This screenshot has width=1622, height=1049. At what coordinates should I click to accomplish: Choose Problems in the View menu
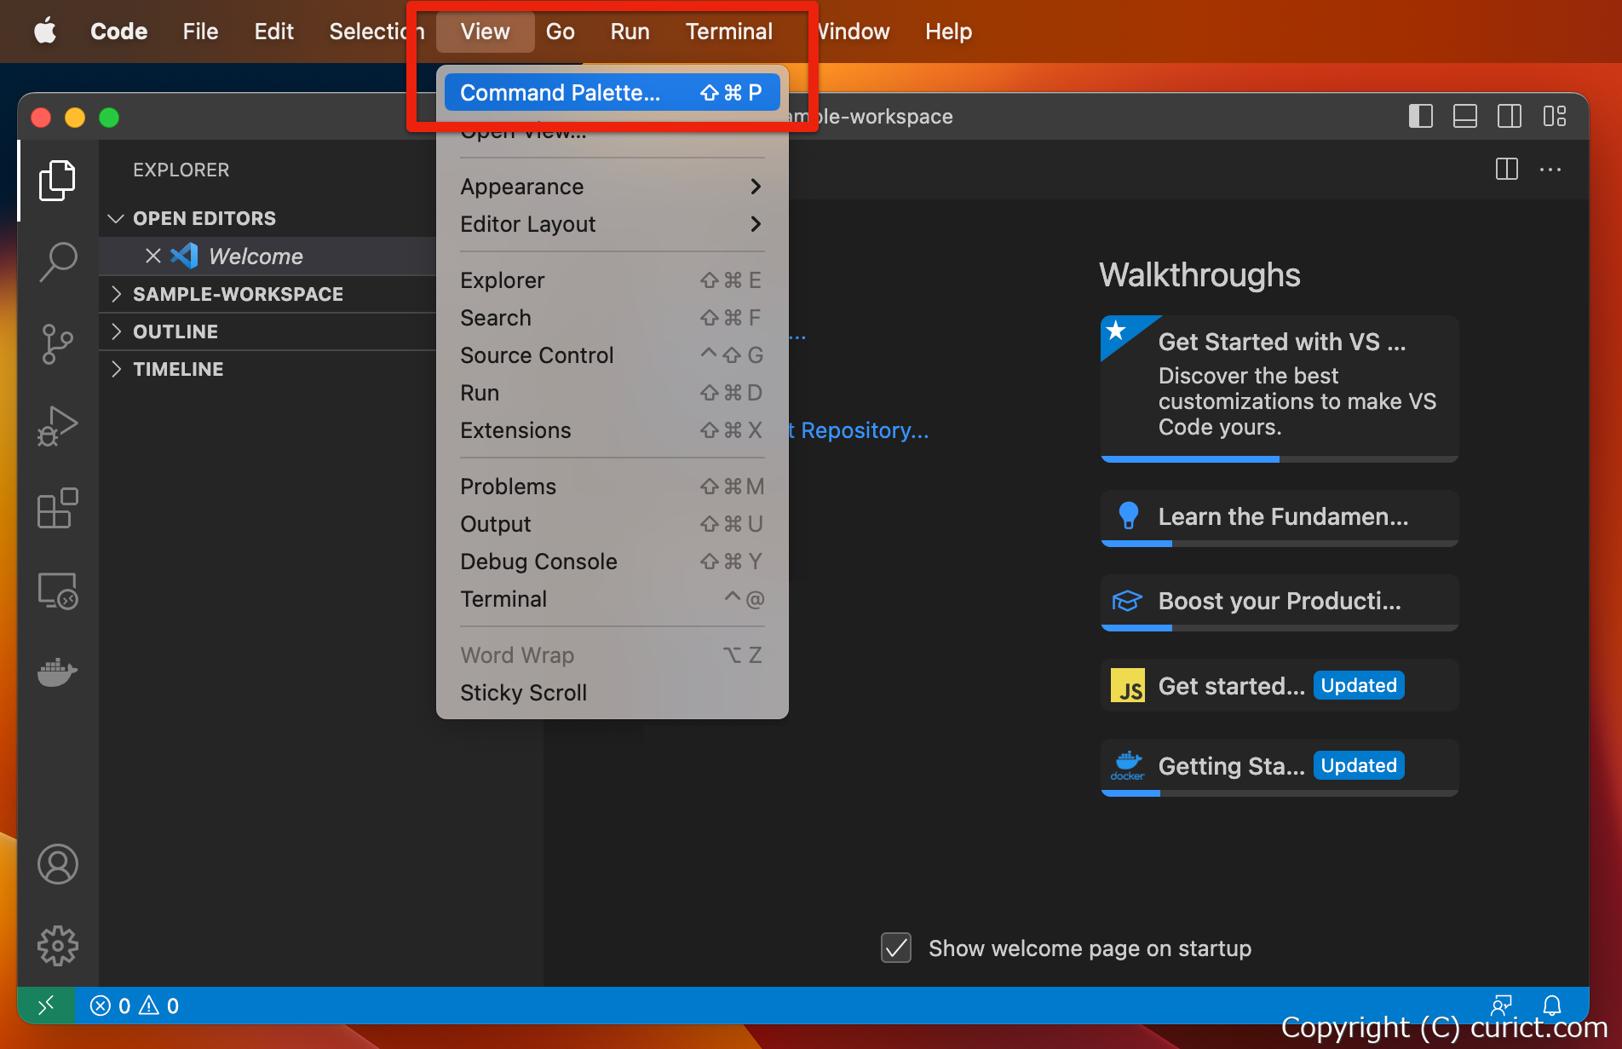coord(612,487)
